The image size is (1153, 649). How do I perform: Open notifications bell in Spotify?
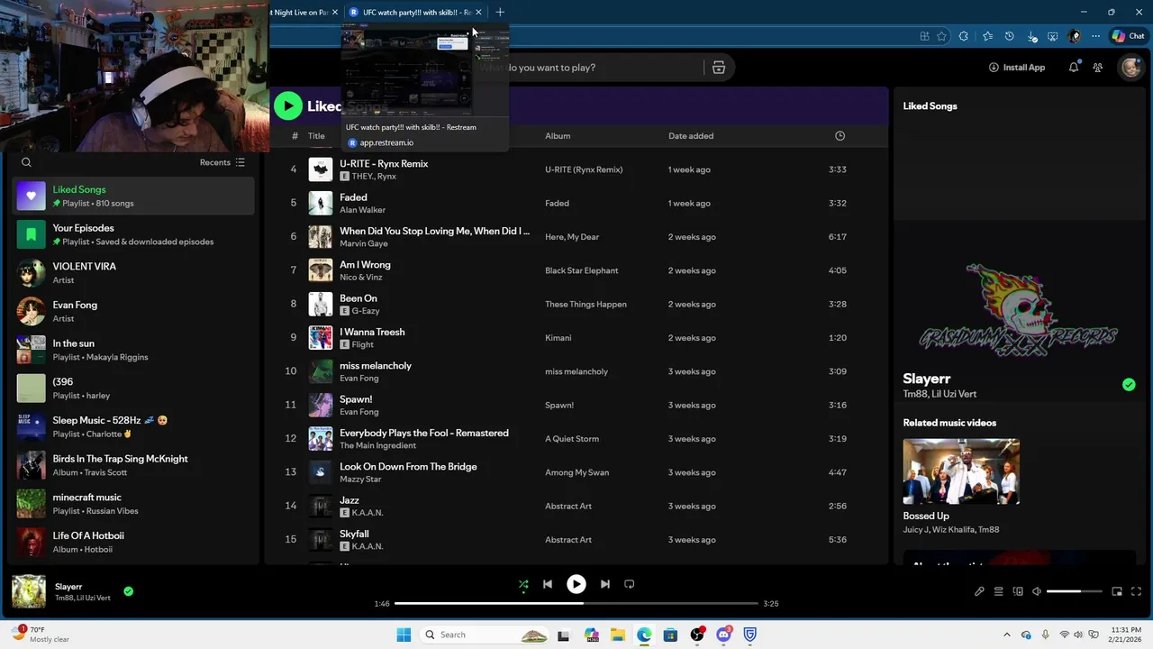[x=1074, y=68]
